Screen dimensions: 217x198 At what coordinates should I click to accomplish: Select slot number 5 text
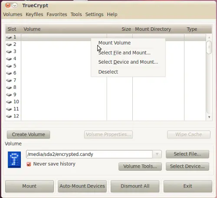pyautogui.click(x=15, y=66)
